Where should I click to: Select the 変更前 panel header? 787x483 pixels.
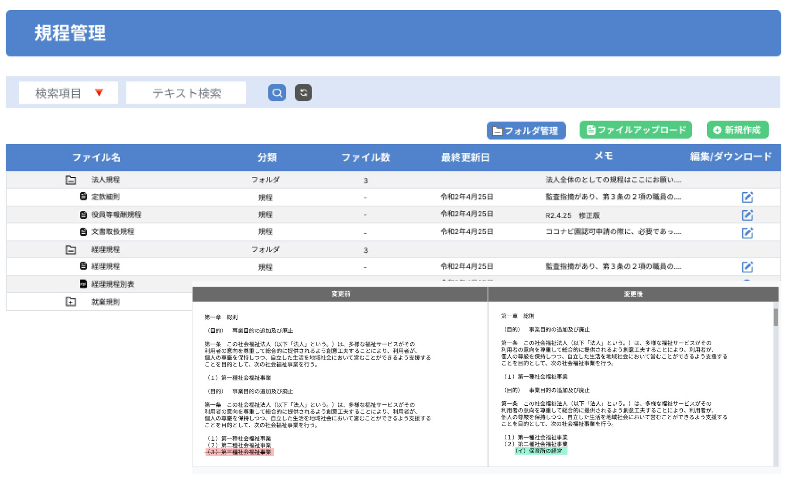[x=340, y=294]
